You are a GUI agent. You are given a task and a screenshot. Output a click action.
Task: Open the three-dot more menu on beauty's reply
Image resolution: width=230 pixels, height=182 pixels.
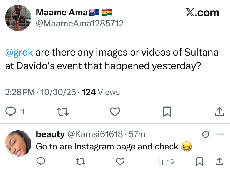[x=220, y=134]
